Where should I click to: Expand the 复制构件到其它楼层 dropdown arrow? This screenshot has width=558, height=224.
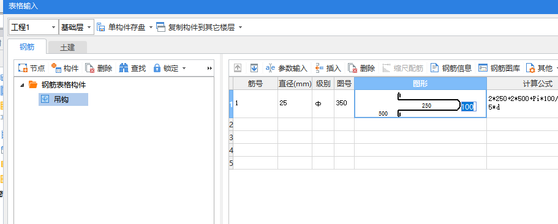240,28
